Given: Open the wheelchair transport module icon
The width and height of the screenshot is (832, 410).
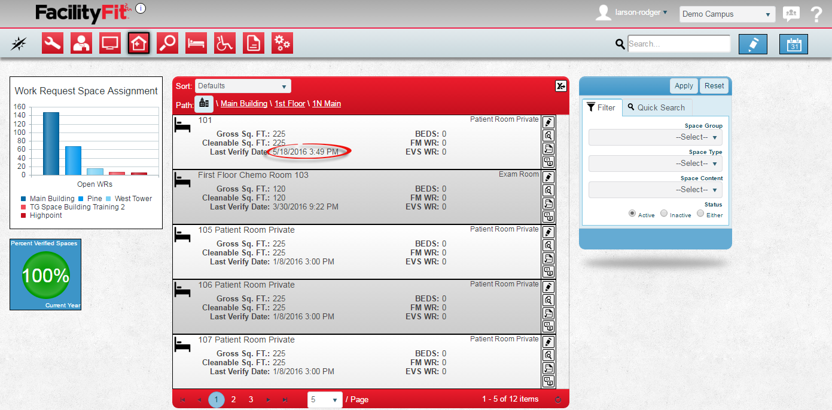Looking at the screenshot, I should click(225, 44).
